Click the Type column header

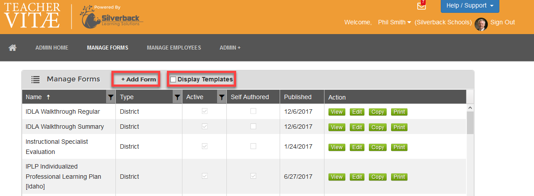click(144, 97)
